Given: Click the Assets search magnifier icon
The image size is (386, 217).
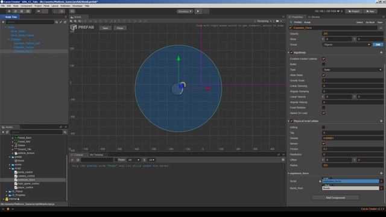Looking at the screenshot, I should tap(65, 133).
